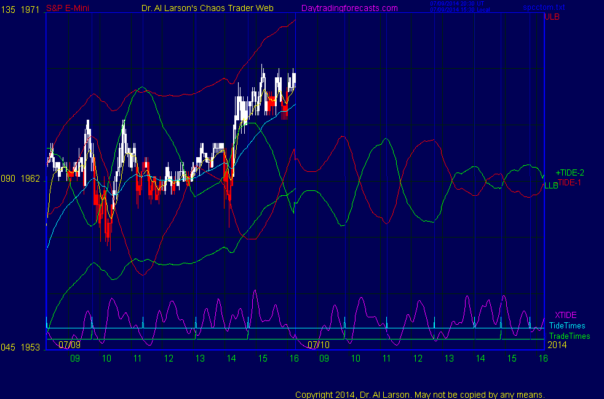
Task: Select the magenta 'XTIDE' legend label
Action: tap(565, 315)
